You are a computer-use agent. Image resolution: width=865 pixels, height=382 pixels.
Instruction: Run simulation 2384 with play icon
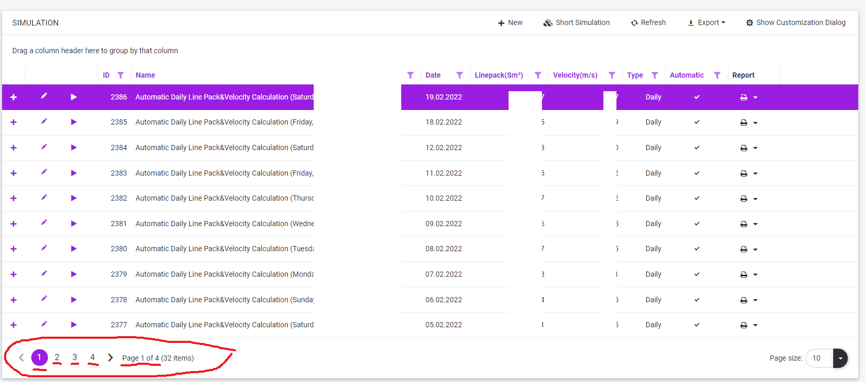[x=73, y=147]
